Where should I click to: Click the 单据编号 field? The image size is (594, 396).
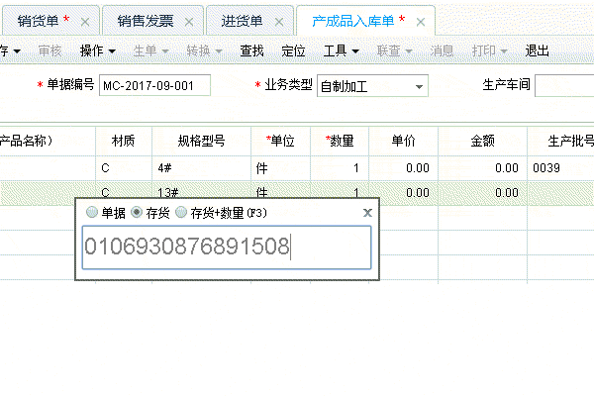click(154, 86)
